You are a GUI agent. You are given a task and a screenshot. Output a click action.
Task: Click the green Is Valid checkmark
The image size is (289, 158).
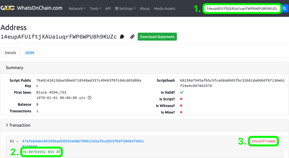point(182,92)
